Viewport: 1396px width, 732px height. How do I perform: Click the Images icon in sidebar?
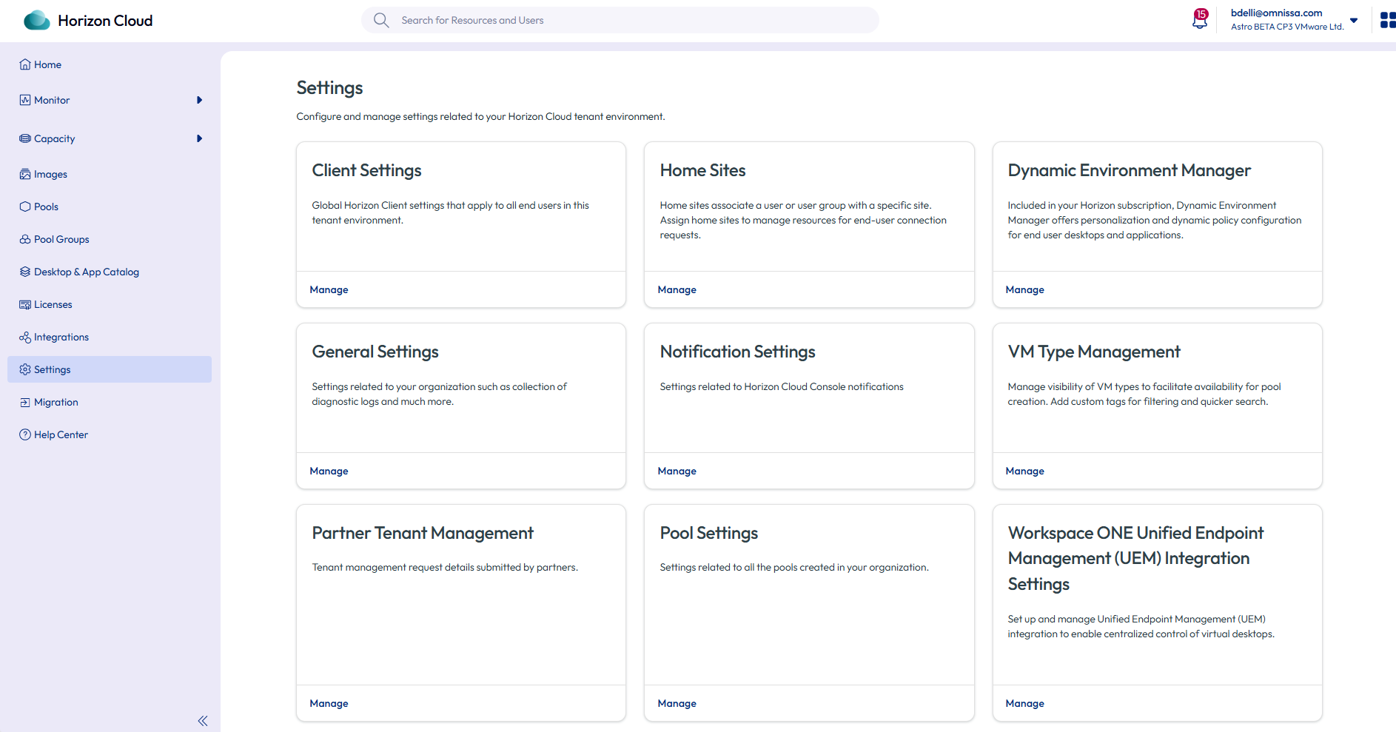point(25,174)
